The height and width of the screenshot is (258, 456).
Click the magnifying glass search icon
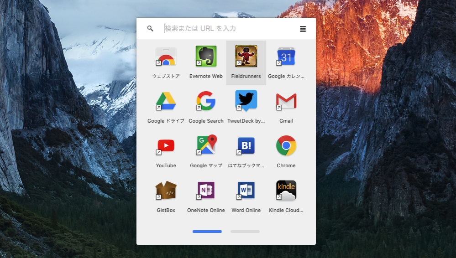150,28
